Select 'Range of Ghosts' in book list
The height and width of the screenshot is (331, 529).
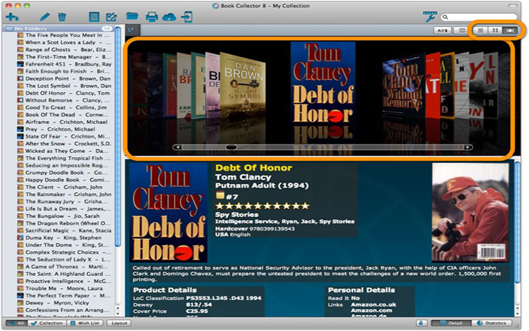[x=60, y=50]
